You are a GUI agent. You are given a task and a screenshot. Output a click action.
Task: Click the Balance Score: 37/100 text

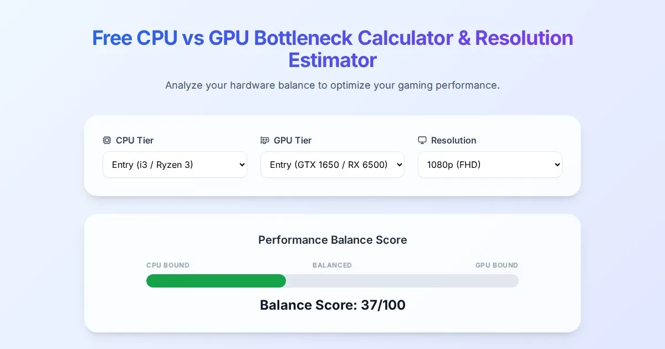pos(332,305)
